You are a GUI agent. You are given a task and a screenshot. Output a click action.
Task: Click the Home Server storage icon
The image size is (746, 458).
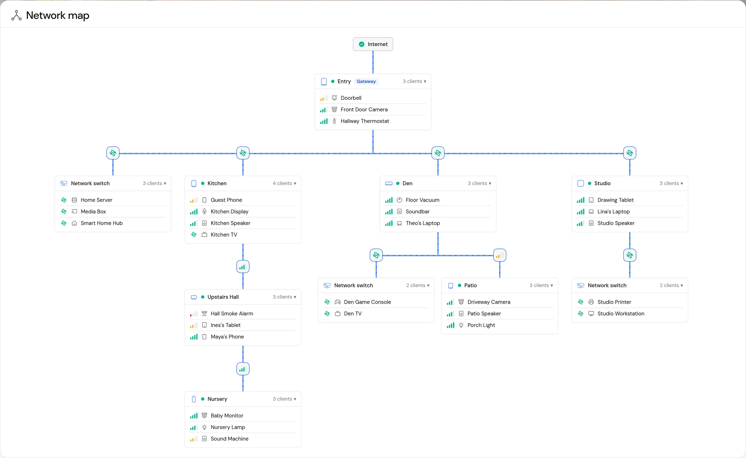(74, 200)
